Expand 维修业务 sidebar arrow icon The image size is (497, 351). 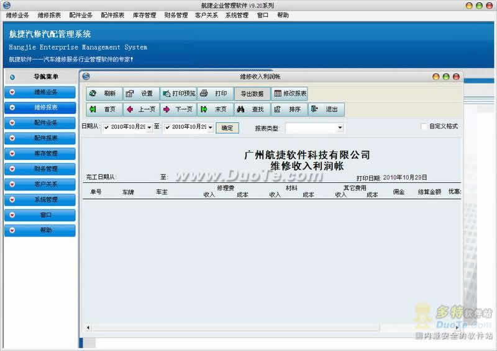click(12, 92)
